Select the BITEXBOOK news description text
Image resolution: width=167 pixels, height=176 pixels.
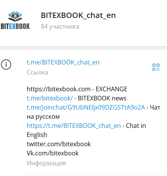pos(102,98)
